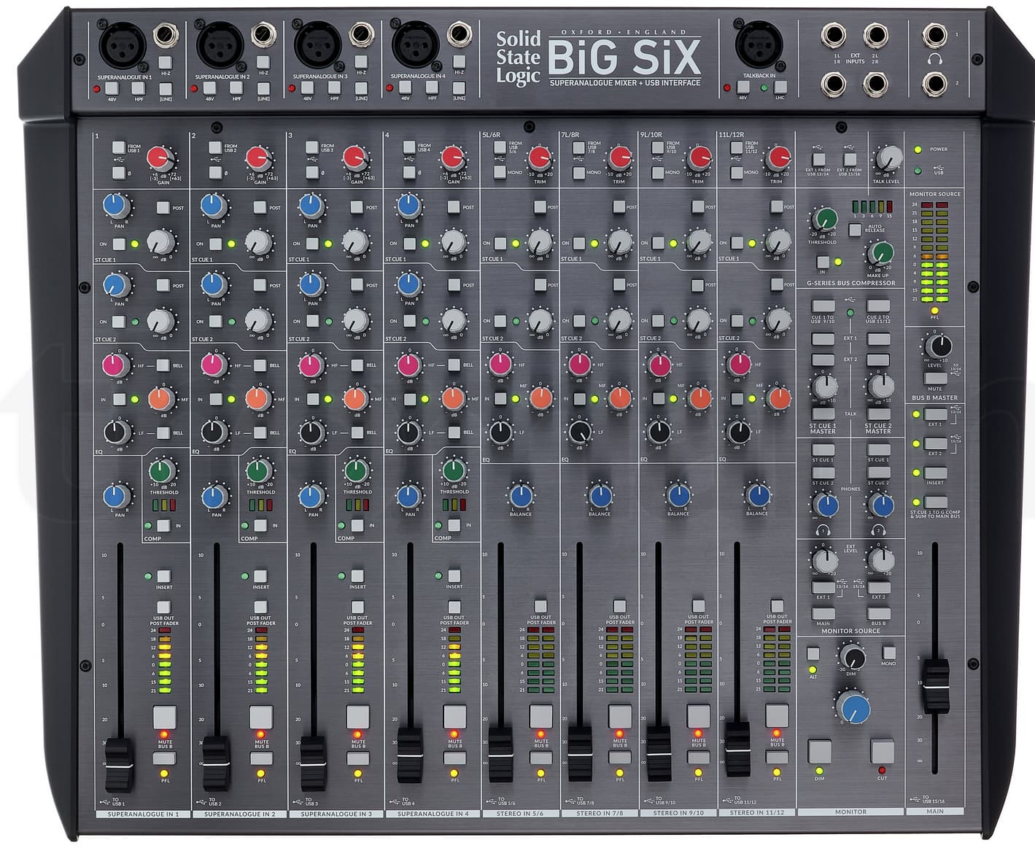This screenshot has width=1035, height=856.
Task: Toggle MONO in the monitor section
Action: [x=888, y=653]
